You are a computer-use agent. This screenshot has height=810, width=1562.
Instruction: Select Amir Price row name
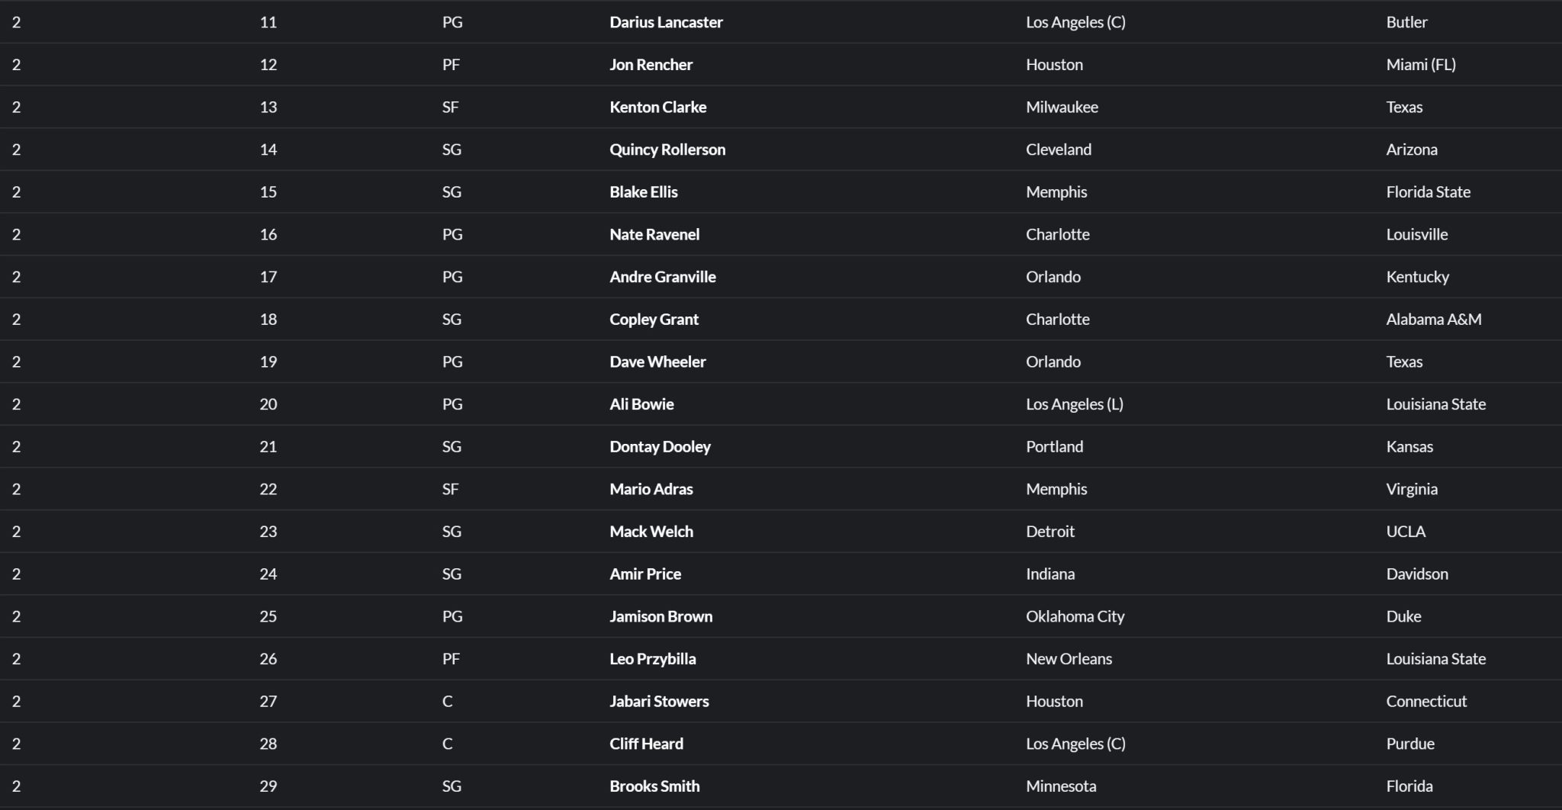(645, 574)
